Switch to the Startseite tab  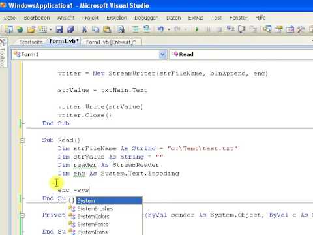point(31,42)
